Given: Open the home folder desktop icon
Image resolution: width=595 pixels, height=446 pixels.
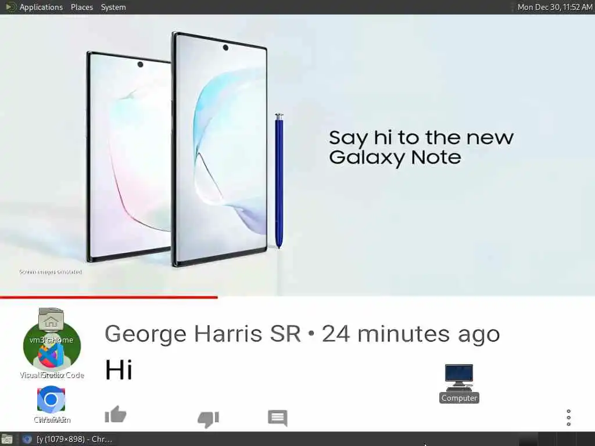Looking at the screenshot, I should coord(51,325).
